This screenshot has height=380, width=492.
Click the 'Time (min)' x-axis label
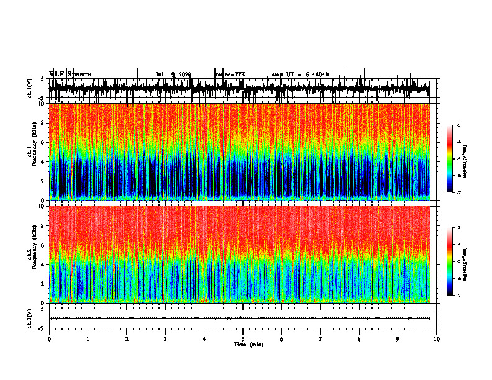(x=248, y=345)
